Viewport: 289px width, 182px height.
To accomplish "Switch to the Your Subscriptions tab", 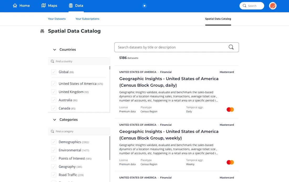I will coord(87,19).
